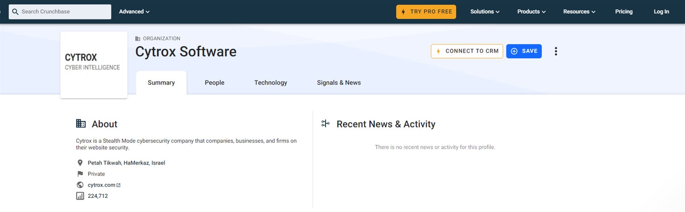Click the location pin icon
The image size is (685, 212).
point(80,163)
